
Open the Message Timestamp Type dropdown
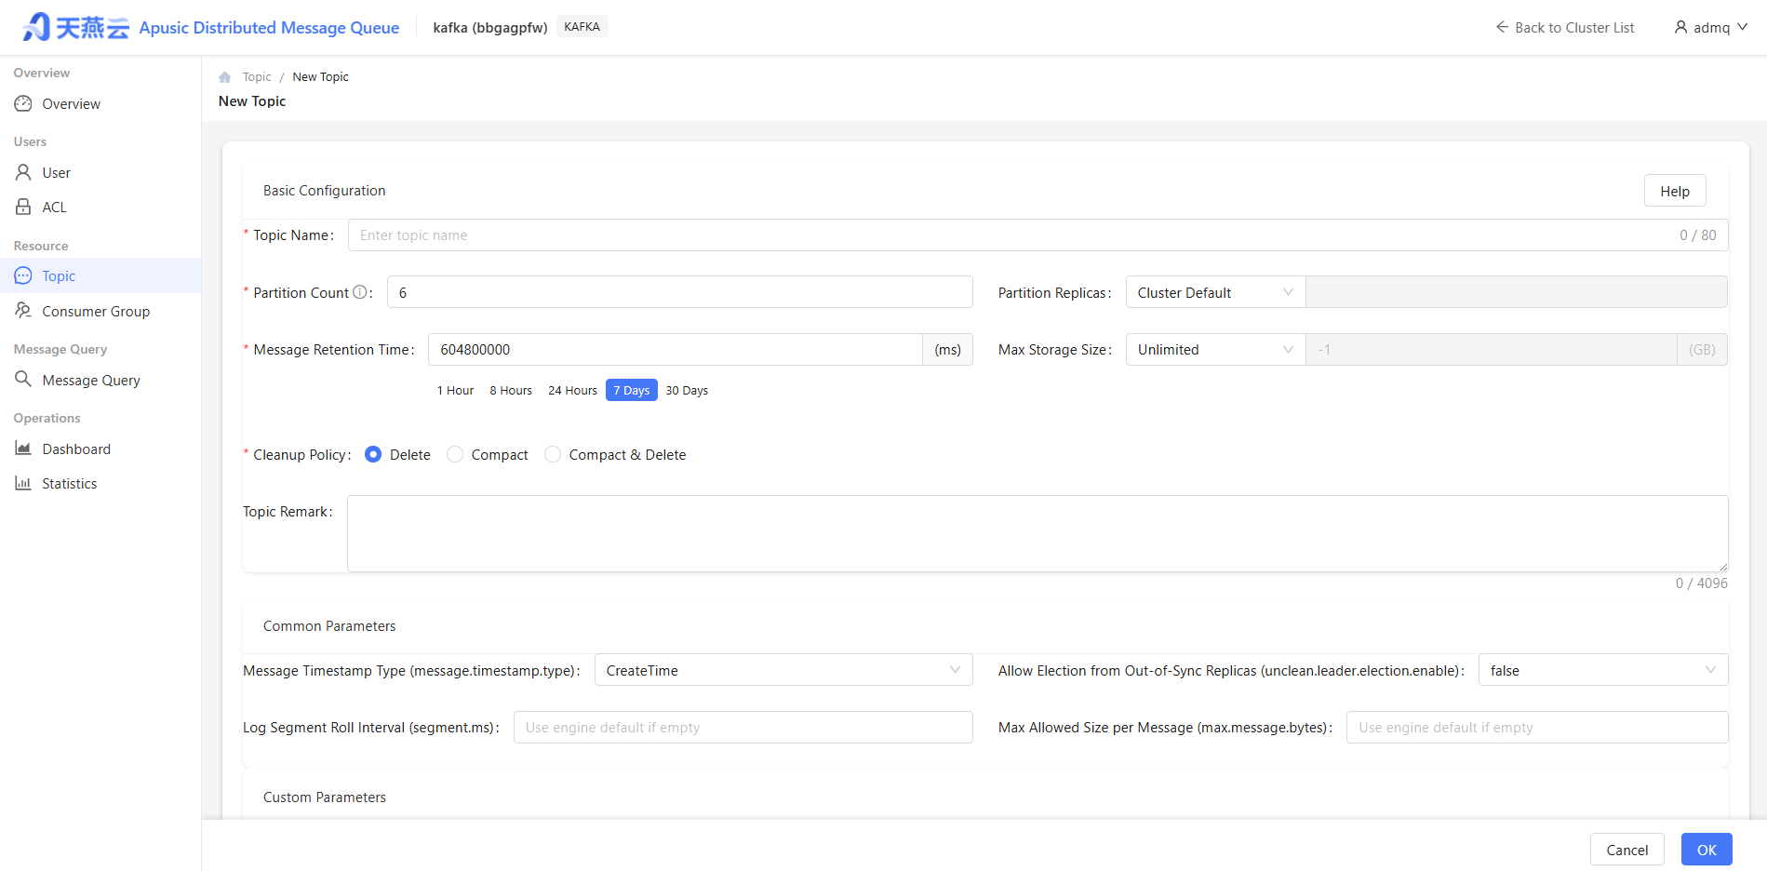[783, 670]
